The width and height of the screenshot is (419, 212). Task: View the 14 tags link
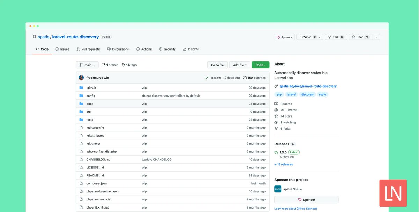129,65
